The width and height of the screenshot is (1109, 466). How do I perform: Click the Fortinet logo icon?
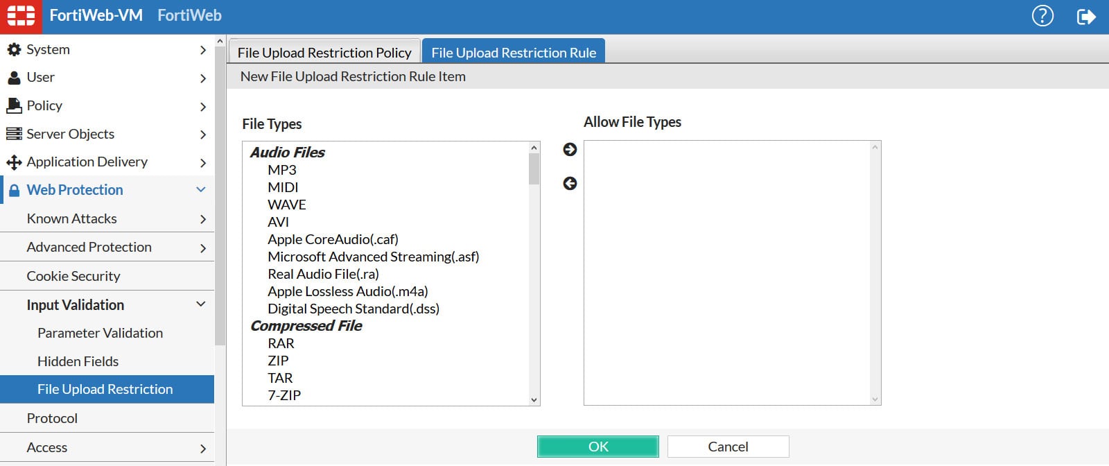(x=21, y=17)
